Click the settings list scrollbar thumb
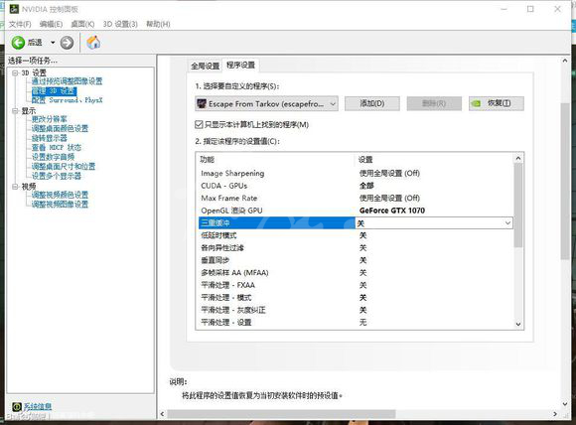 (x=518, y=206)
